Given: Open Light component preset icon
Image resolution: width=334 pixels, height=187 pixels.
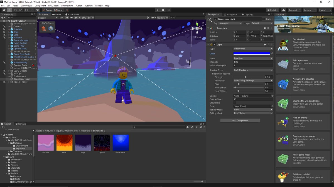Looking at the screenshot, I should [268, 44].
